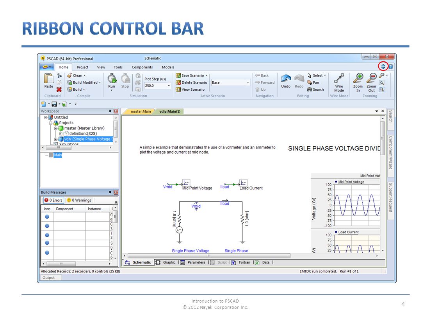Click the ribbon minimize arrows icon

[x=383, y=66]
